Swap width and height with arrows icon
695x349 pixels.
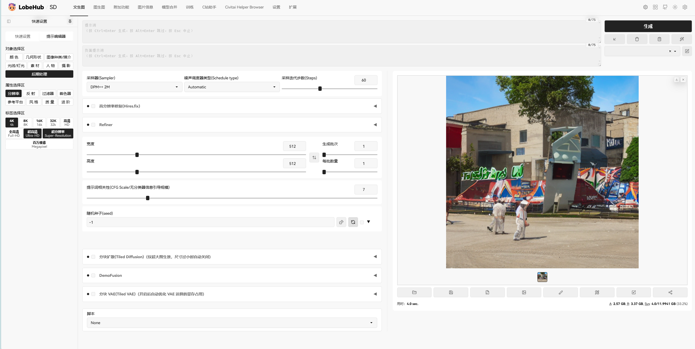click(x=314, y=158)
